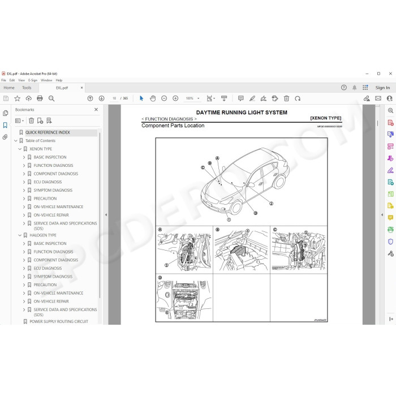
Task: Open the Window menu
Action: pos(46,80)
